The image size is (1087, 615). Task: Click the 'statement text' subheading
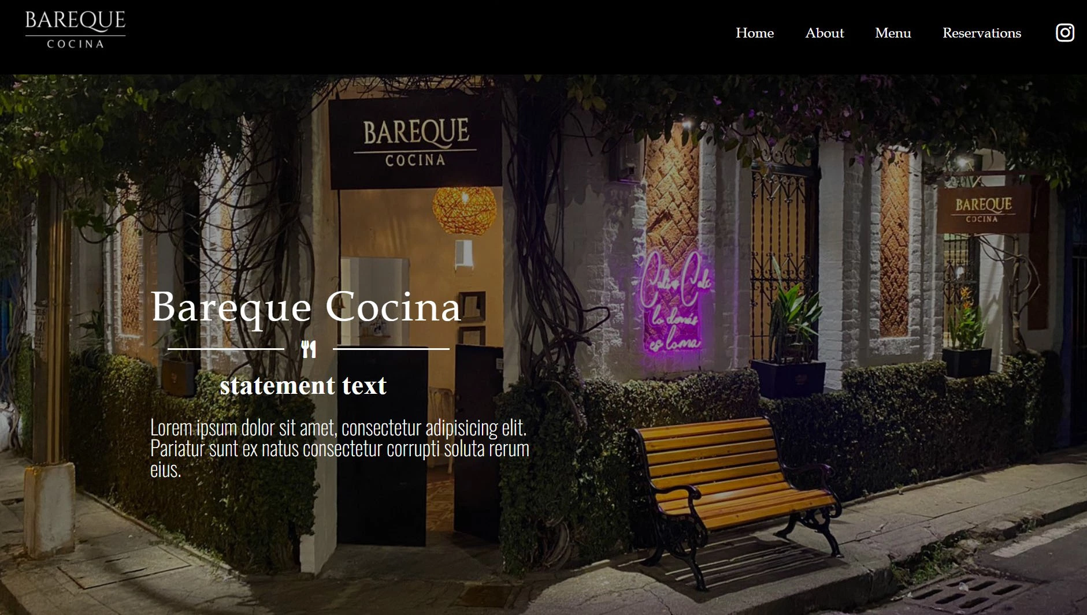coord(303,385)
